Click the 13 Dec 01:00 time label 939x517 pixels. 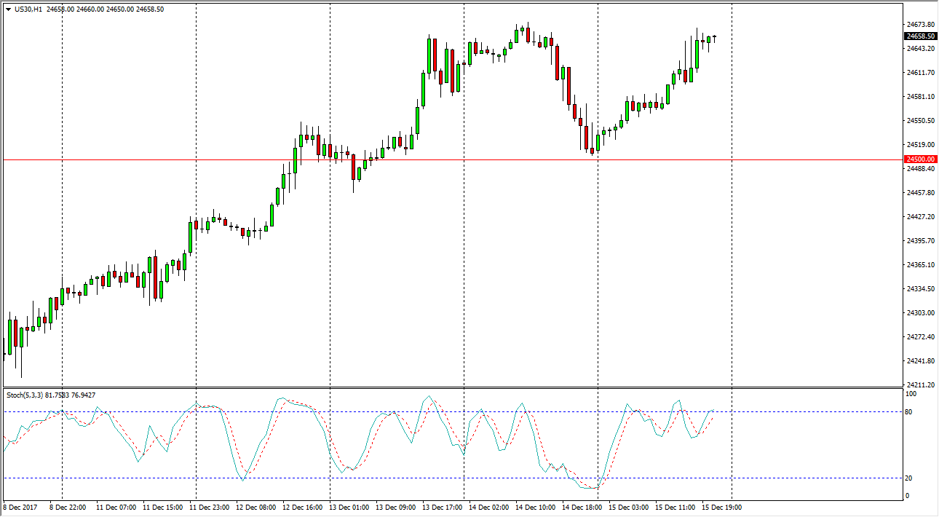349,507
